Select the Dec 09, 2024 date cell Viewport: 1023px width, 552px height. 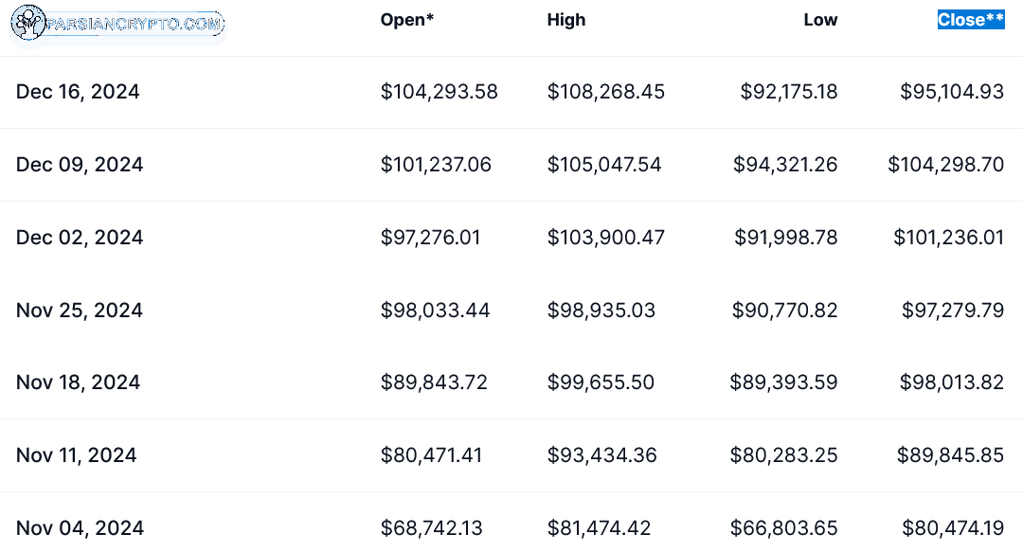80,165
